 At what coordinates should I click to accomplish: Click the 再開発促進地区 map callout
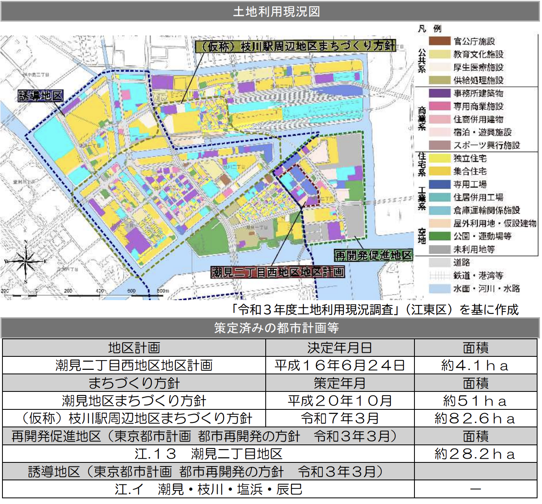373,255
